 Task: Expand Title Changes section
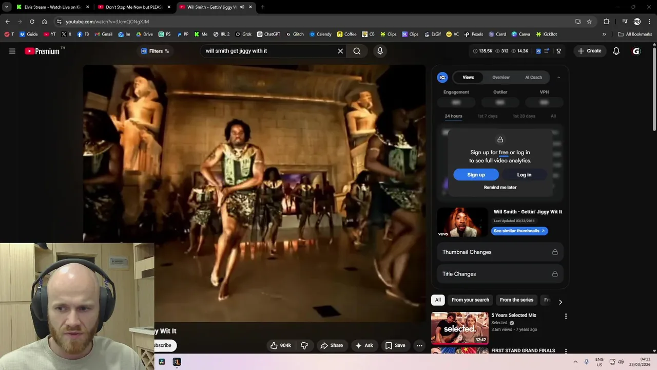500,274
